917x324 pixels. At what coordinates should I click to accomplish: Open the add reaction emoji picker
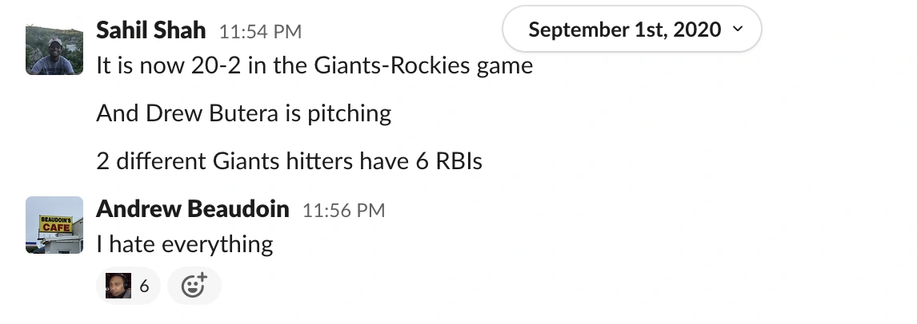coord(194,286)
